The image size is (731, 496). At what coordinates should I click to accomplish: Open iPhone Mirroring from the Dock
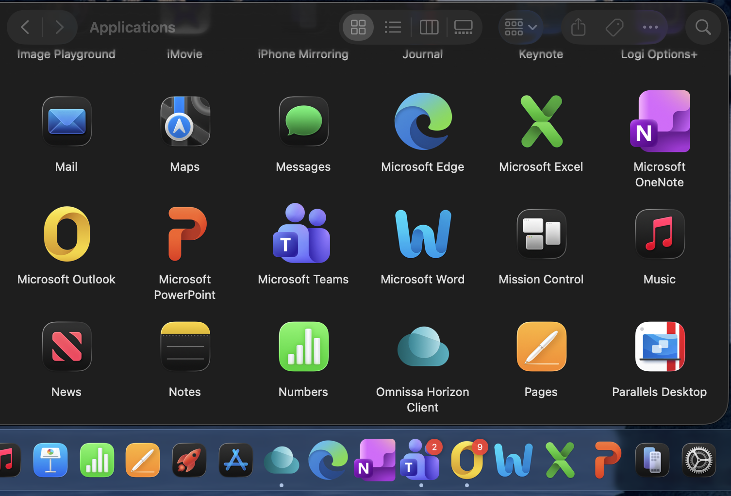pyautogui.click(x=652, y=460)
